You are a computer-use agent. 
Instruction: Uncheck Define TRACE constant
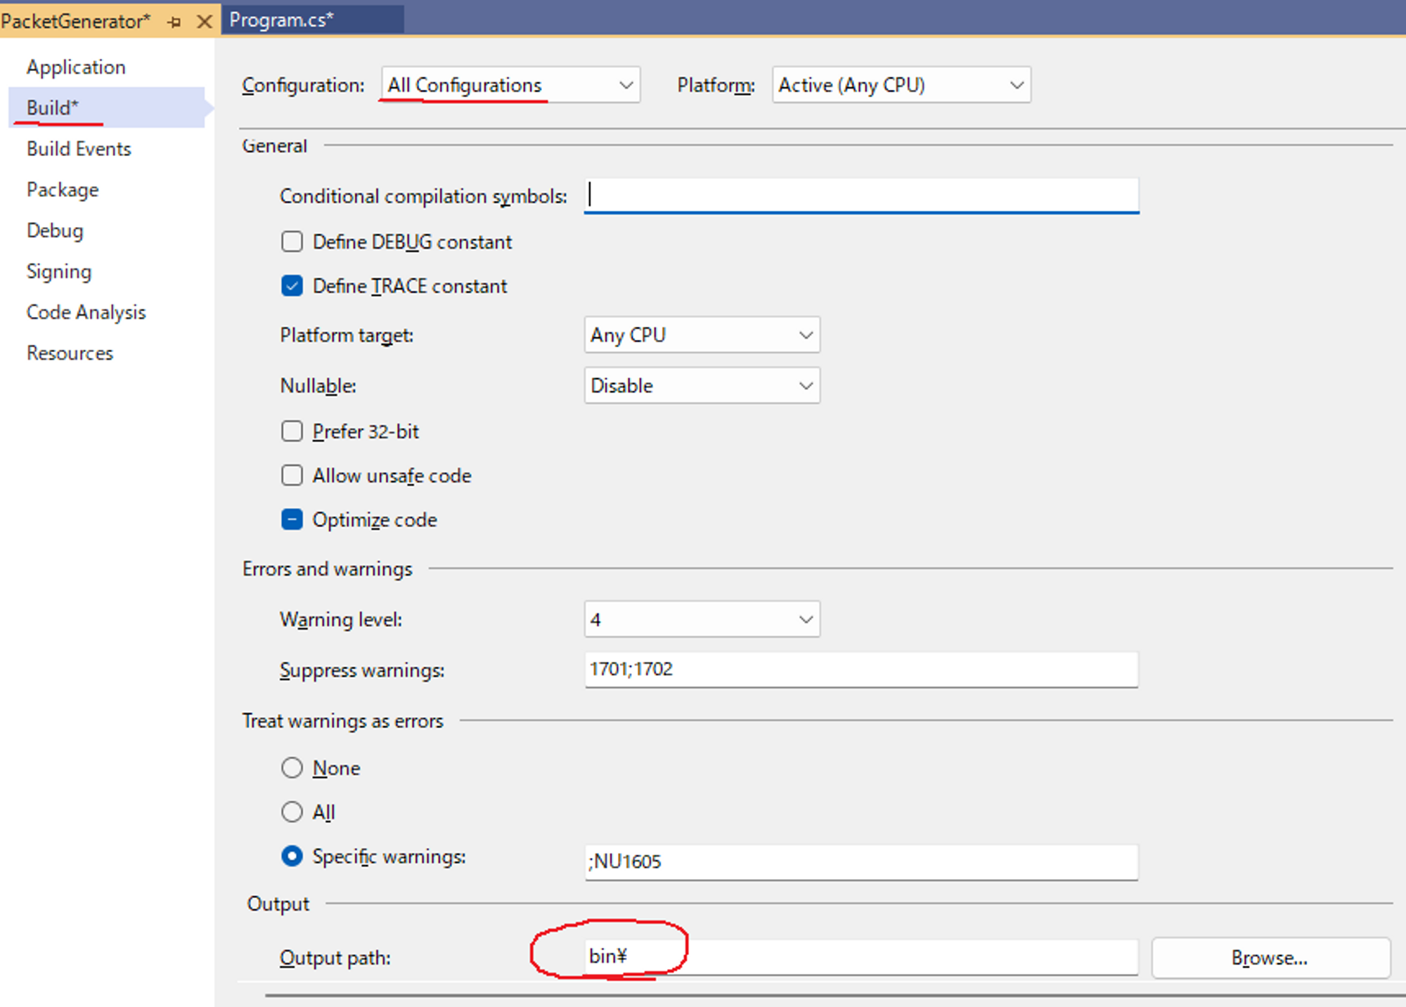tap(292, 286)
